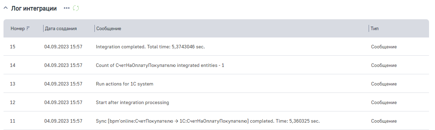The width and height of the screenshot is (435, 130).
Task: Click the date cell of row 13
Action: pyautogui.click(x=63, y=84)
